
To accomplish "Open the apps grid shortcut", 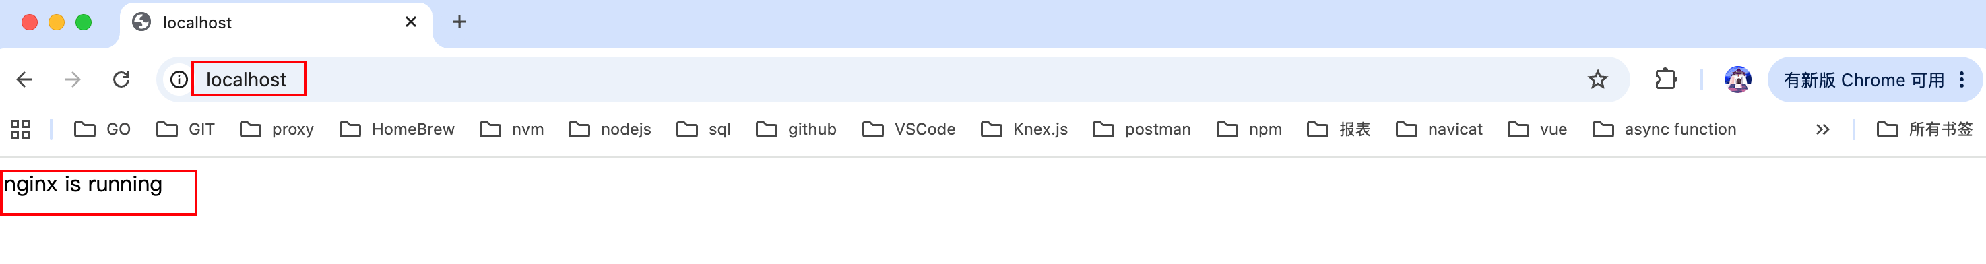I will (x=20, y=129).
